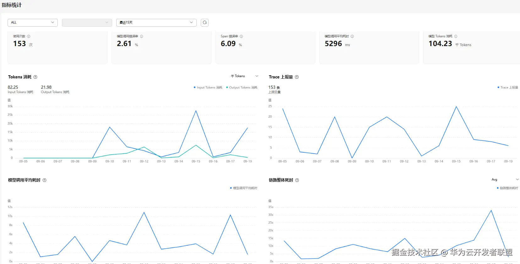Click help icon beside Trace 上报量 title
520x264 pixels.
click(297, 77)
